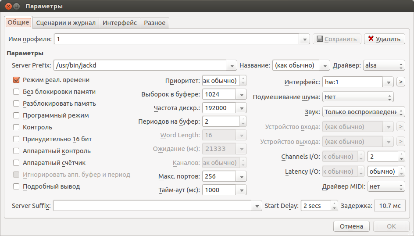The width and height of the screenshot is (414, 236).
Task: Enable Без блокировки памяти checkbox
Action: click(16, 92)
